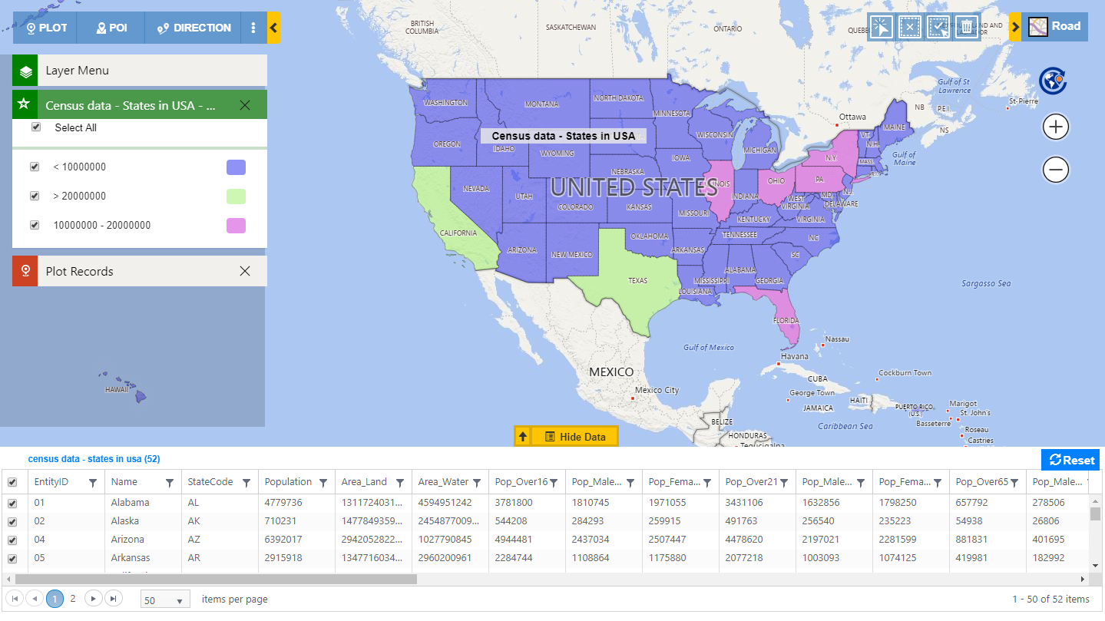This screenshot has height=621, width=1105.
Task: Click the Texas state on map
Action: (637, 280)
